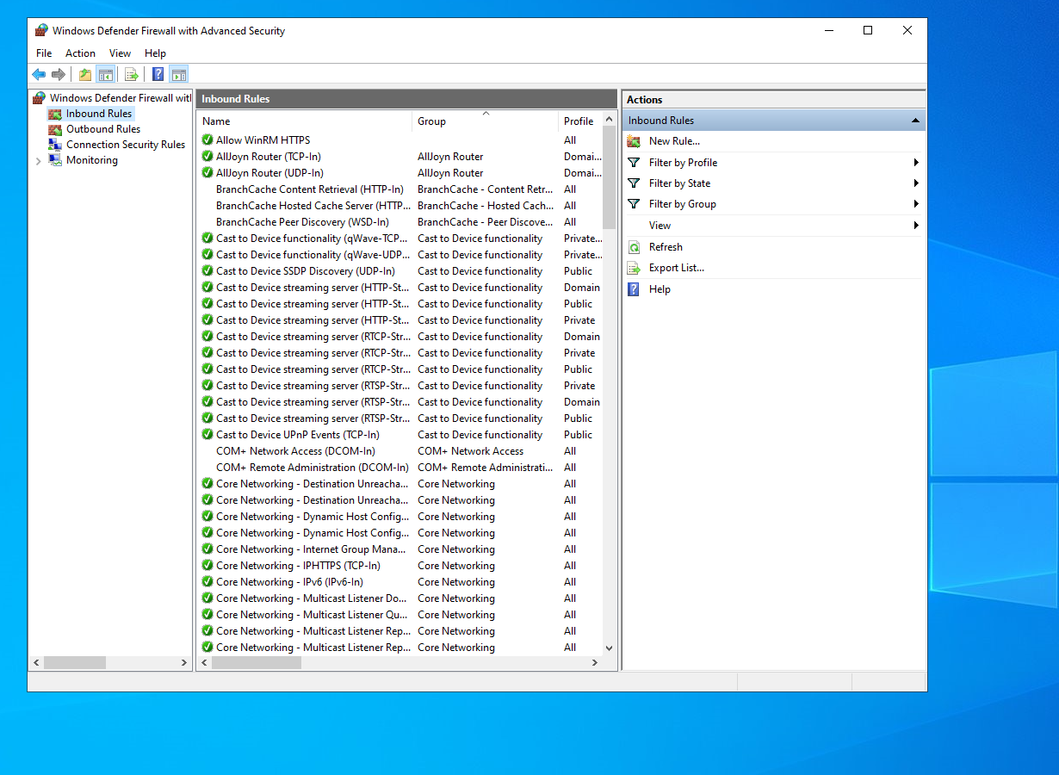Click the Filter by Profile funnel icon

634,162
